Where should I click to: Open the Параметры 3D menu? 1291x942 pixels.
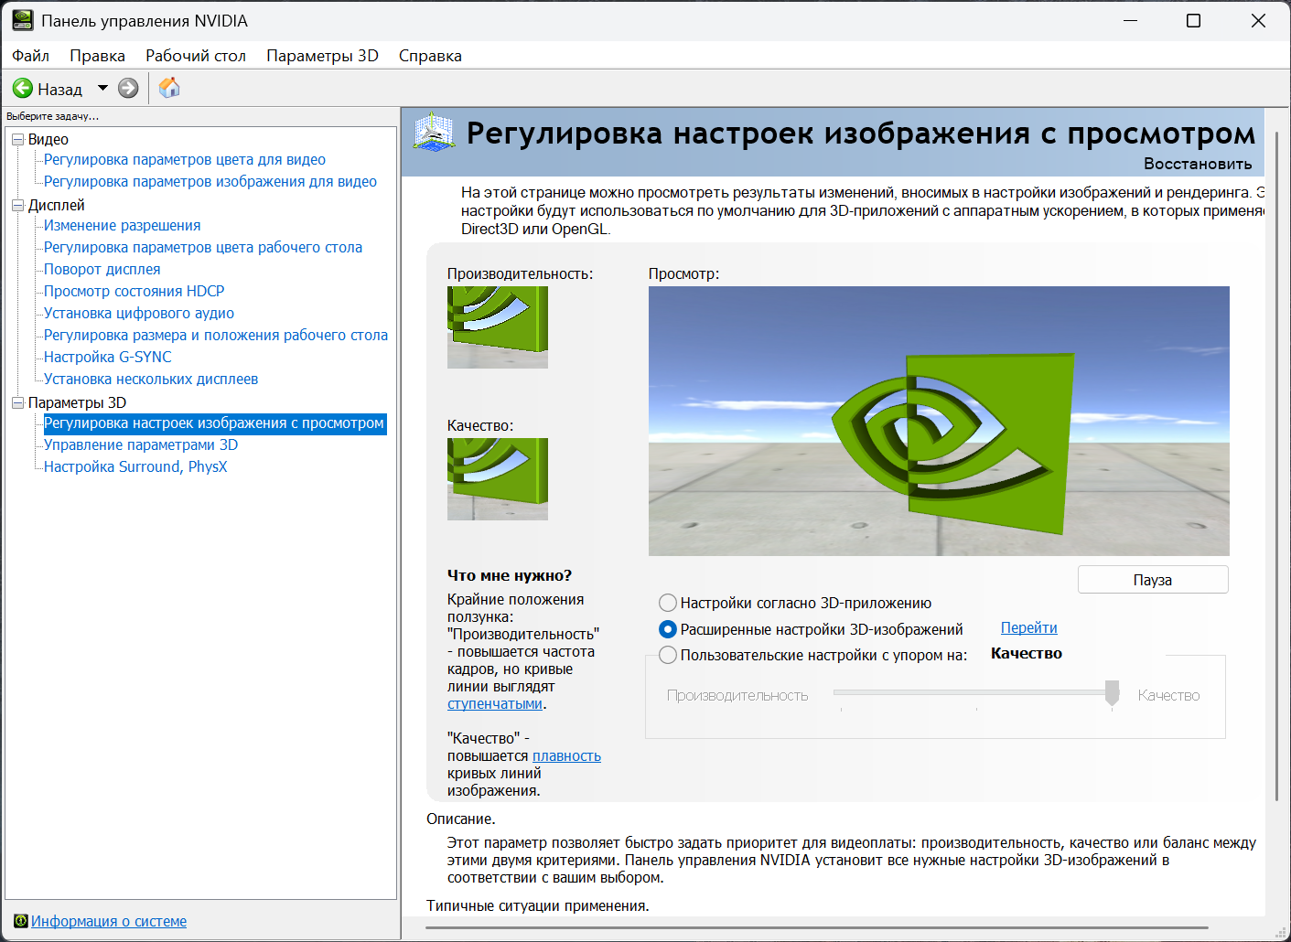322,56
